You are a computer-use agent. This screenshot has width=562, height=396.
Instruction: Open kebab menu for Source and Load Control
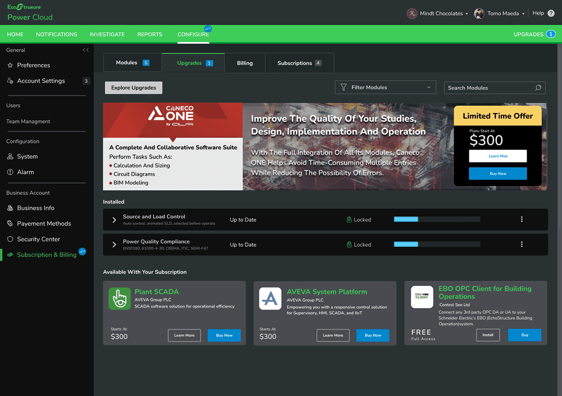tap(521, 219)
